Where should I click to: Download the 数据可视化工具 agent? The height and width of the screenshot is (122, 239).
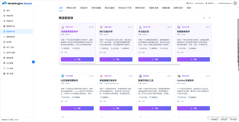tap(155, 108)
